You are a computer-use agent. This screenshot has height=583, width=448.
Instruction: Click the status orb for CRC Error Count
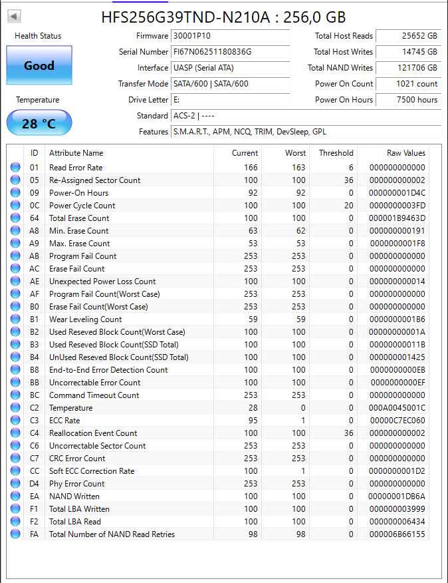[x=15, y=458]
